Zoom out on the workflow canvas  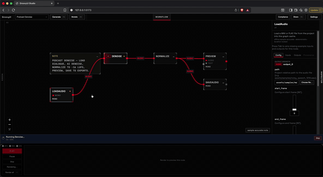click(9, 125)
